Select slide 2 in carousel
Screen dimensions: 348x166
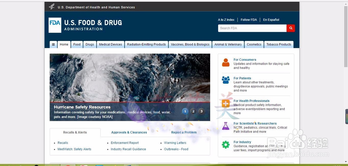coord(193,111)
